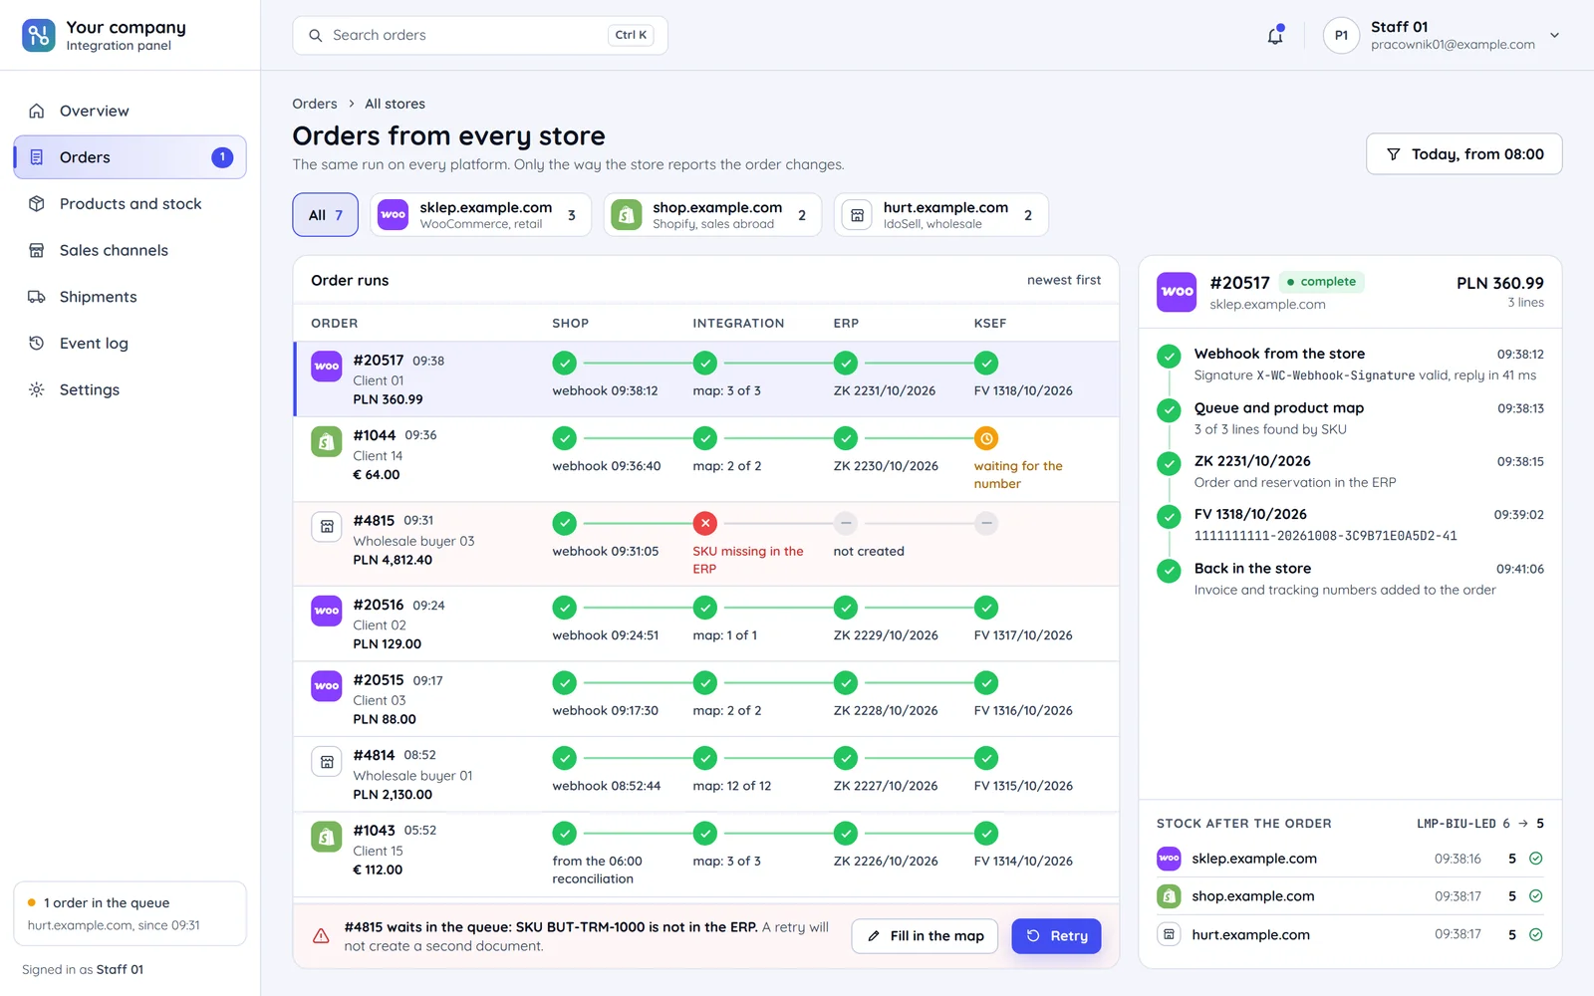Image resolution: width=1594 pixels, height=996 pixels.
Task: Open the notifications bell
Action: pos(1275,36)
